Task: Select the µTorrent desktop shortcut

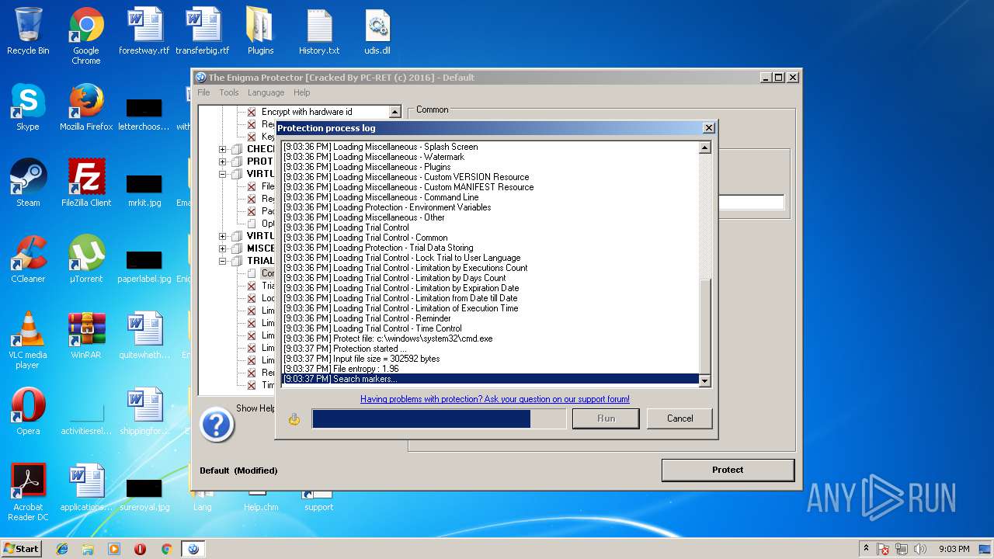Action: [86, 259]
